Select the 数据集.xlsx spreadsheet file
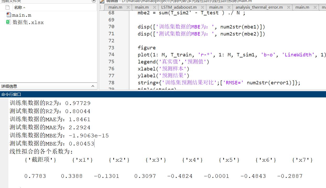 point(28,22)
